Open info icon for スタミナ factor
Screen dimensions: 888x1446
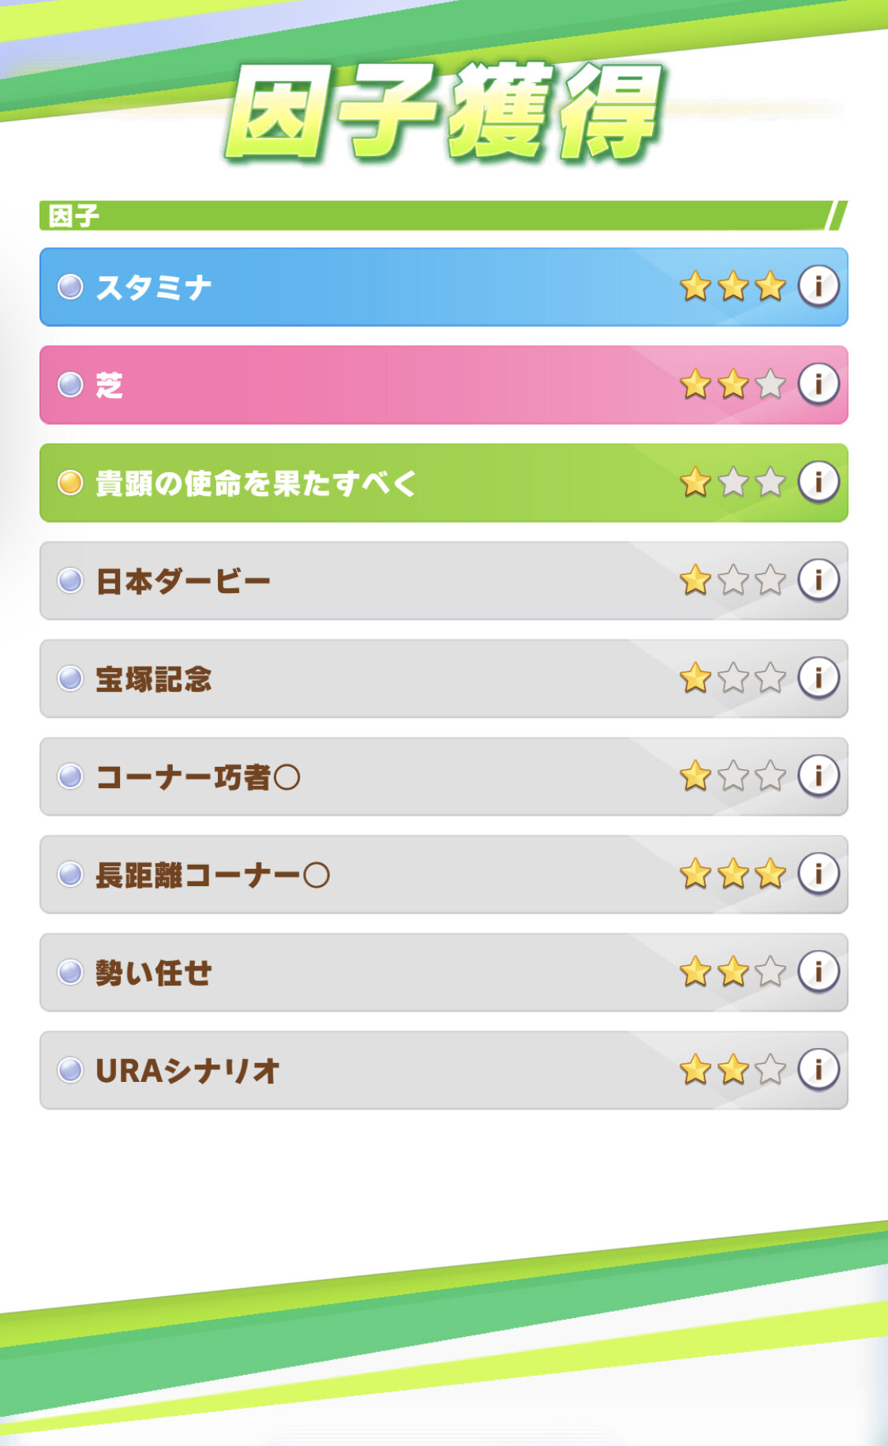[818, 286]
